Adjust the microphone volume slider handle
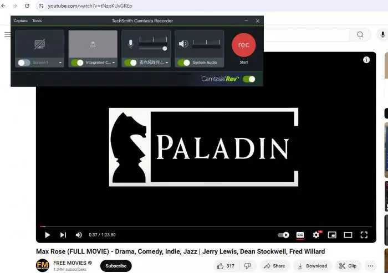 coord(165,49)
